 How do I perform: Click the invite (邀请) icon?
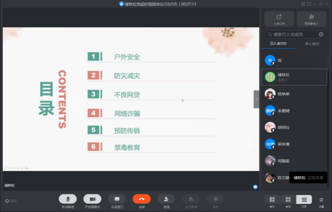tap(166, 199)
